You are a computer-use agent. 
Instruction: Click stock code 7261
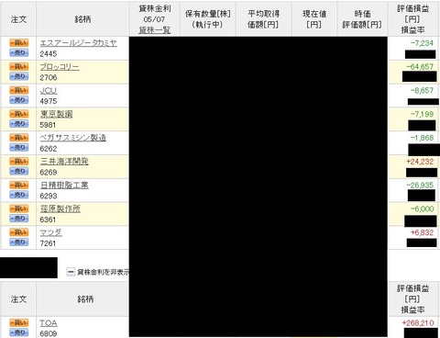[48, 243]
